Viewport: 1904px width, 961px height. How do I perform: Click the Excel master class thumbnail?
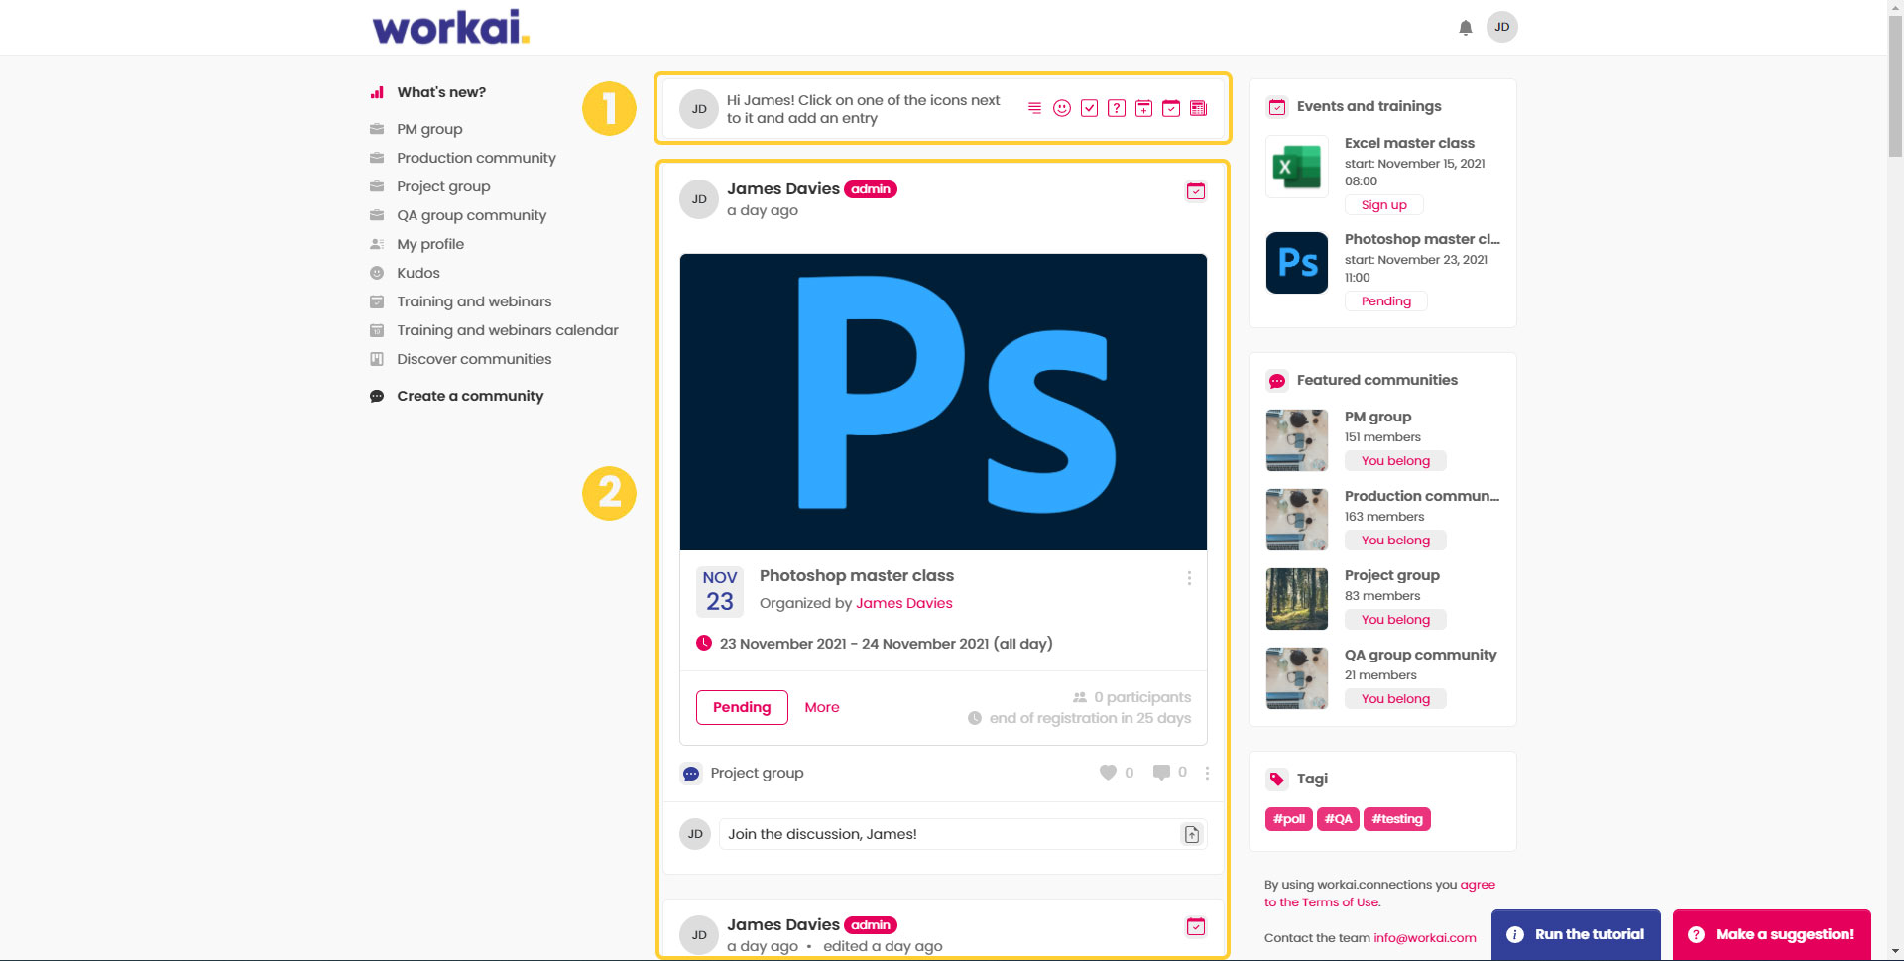(1297, 167)
